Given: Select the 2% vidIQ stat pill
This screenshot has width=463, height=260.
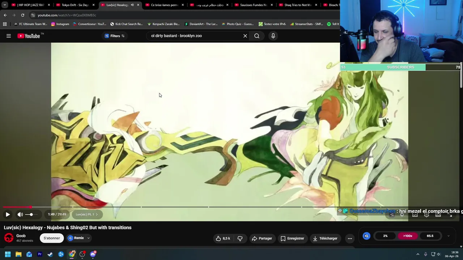Looking at the screenshot, I should click(385, 236).
